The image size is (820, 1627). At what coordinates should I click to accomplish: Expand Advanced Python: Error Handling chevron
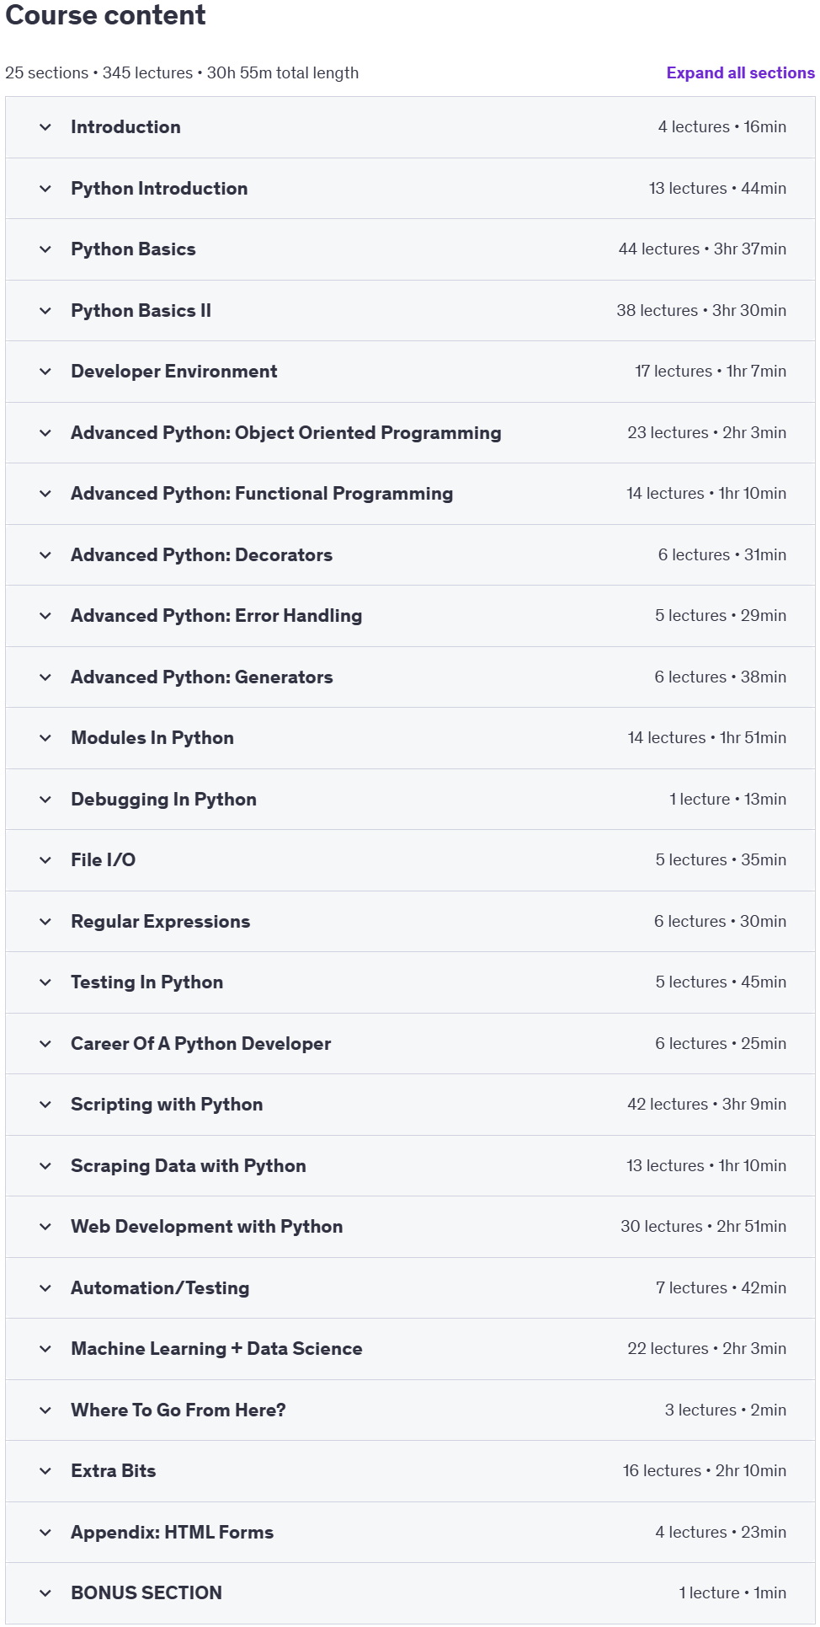pos(45,616)
